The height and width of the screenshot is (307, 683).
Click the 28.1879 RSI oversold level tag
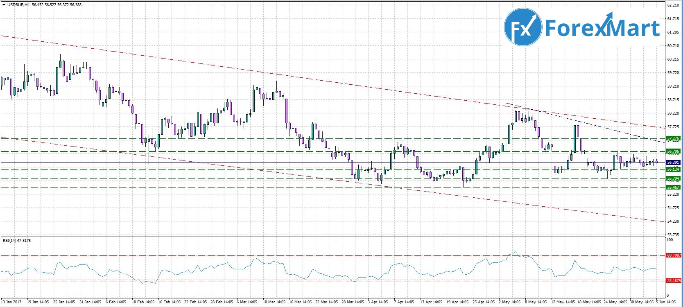(x=674, y=281)
